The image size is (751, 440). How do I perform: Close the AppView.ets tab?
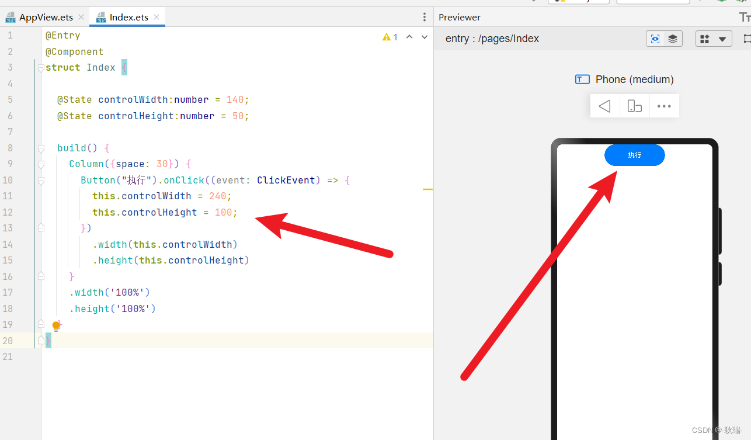coord(81,18)
